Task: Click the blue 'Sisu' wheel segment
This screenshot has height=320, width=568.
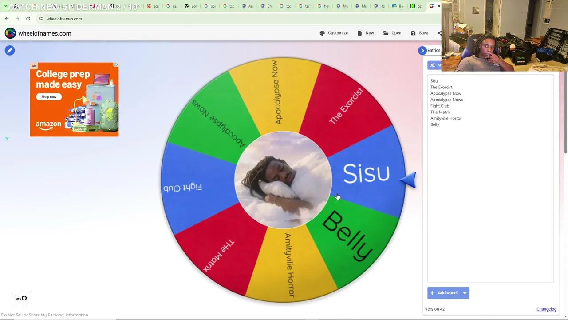Action: [367, 173]
